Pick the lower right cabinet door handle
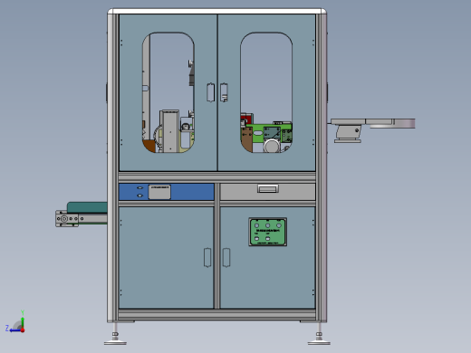The height and width of the screenshot is (353, 471). pyautogui.click(x=226, y=257)
